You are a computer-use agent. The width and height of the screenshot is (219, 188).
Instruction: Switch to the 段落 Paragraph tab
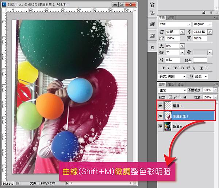[171, 18]
